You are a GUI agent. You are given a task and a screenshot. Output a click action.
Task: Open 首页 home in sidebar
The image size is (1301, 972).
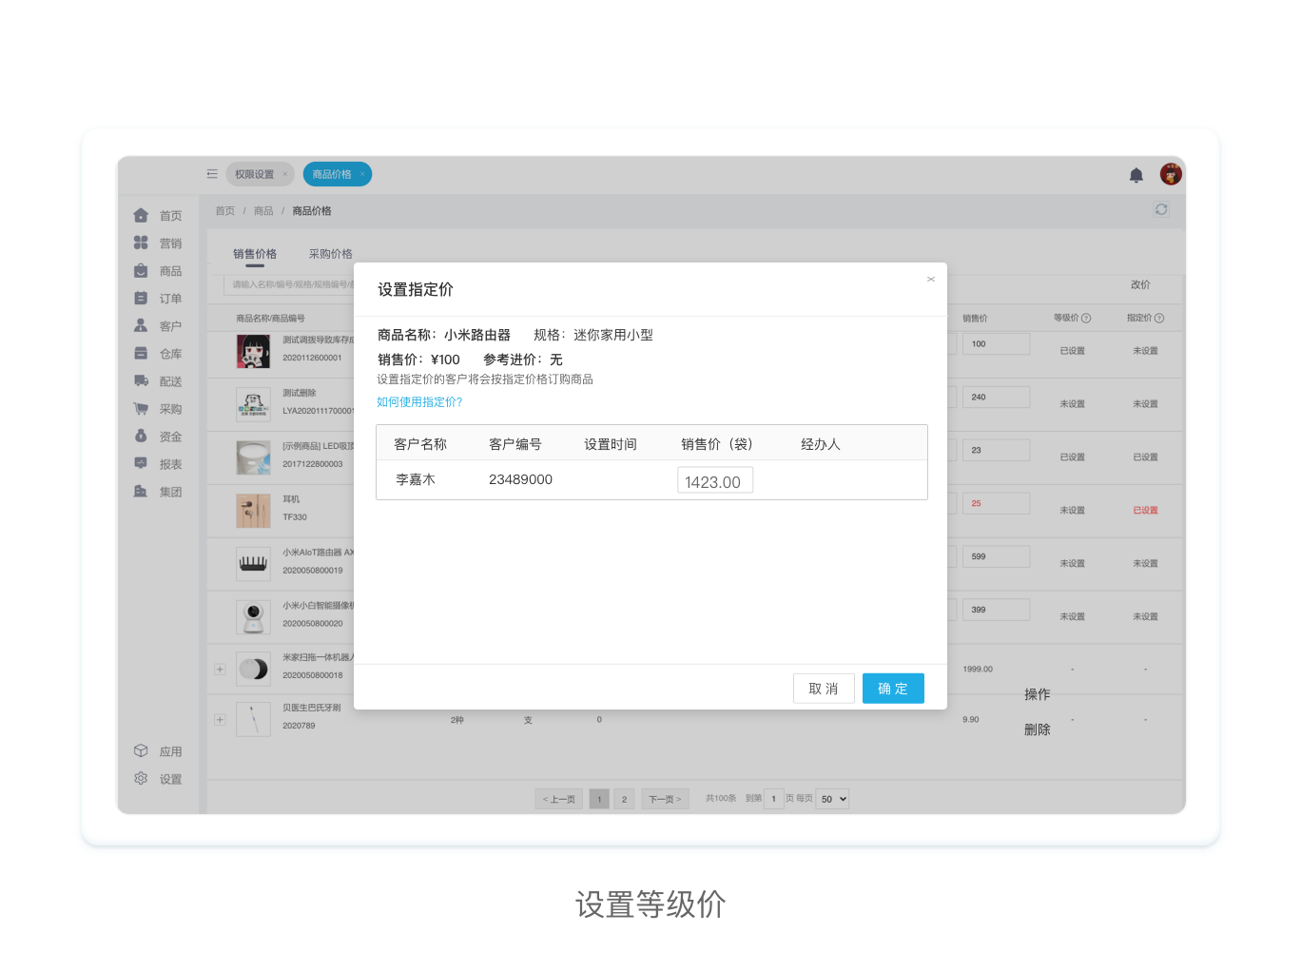pos(158,216)
